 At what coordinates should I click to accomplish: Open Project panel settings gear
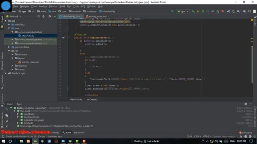pyautogui.click(x=50, y=16)
